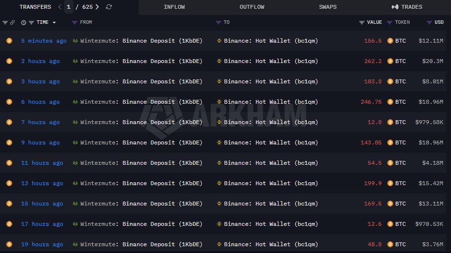
Task: Open filter icon next to TIME
Action: pos(32,22)
